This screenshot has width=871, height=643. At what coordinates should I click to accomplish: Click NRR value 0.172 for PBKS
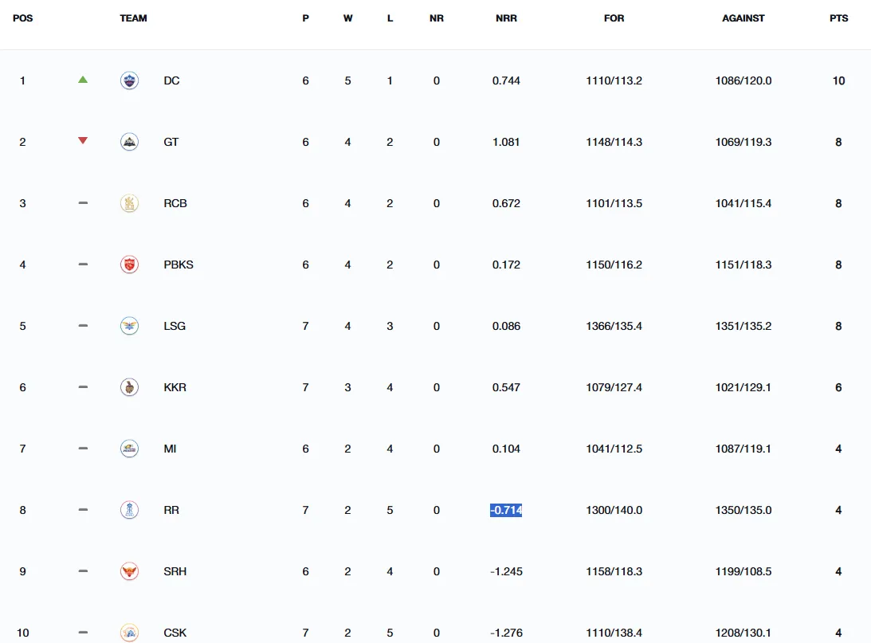(x=506, y=265)
